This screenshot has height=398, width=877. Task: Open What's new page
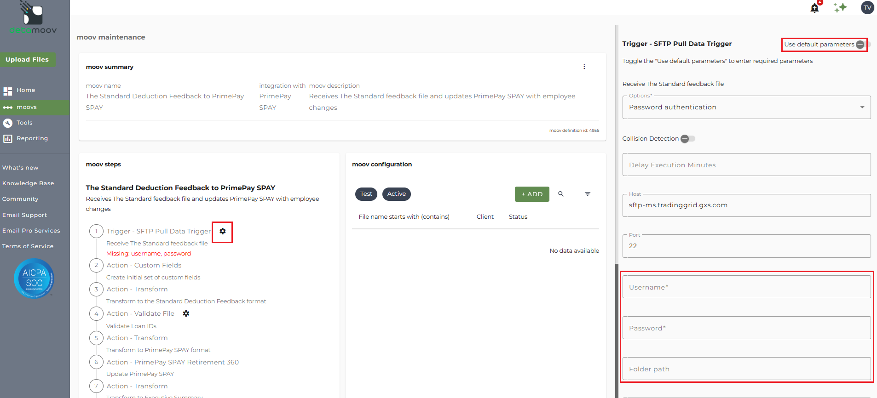[20, 168]
